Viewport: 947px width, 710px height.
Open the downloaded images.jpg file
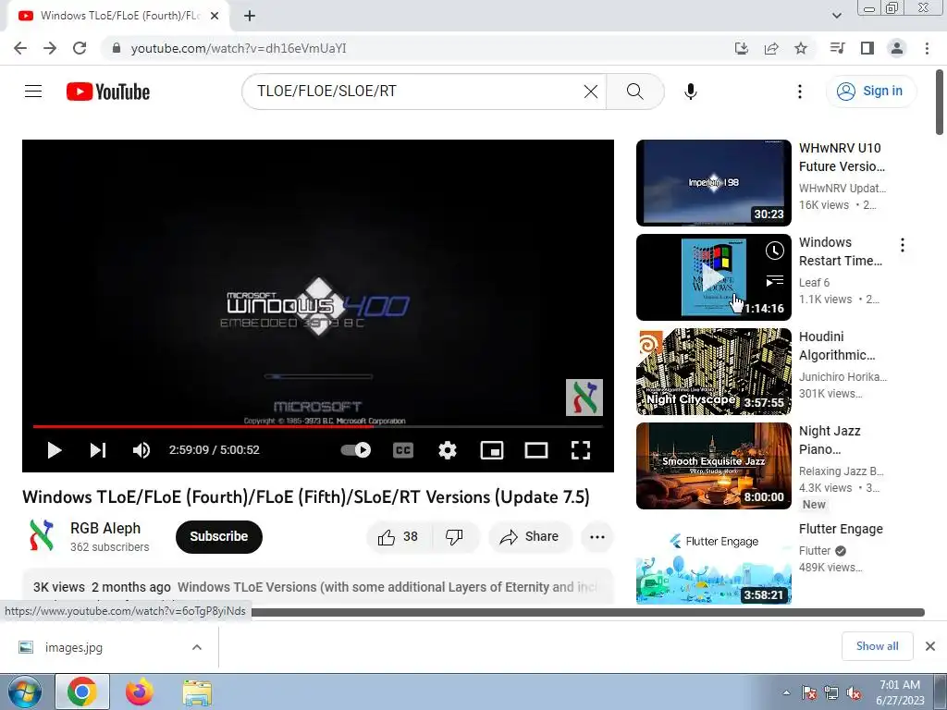click(74, 647)
